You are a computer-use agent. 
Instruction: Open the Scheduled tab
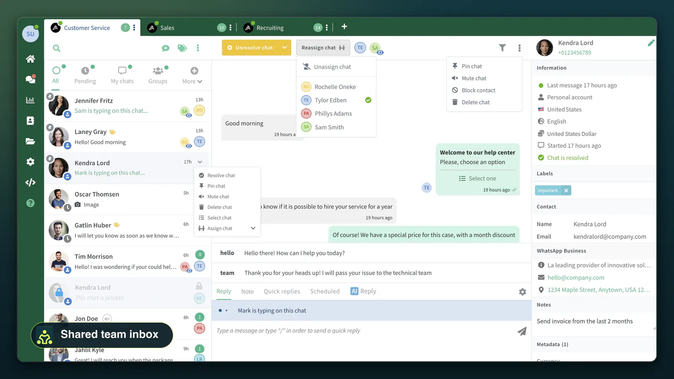tap(325, 291)
